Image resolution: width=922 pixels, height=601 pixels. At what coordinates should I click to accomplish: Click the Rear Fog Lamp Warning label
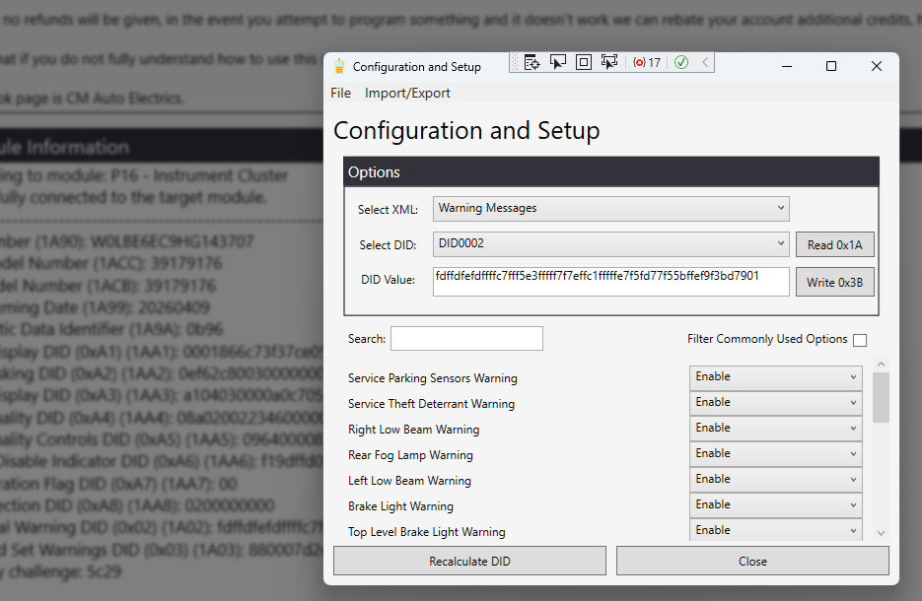[410, 455]
